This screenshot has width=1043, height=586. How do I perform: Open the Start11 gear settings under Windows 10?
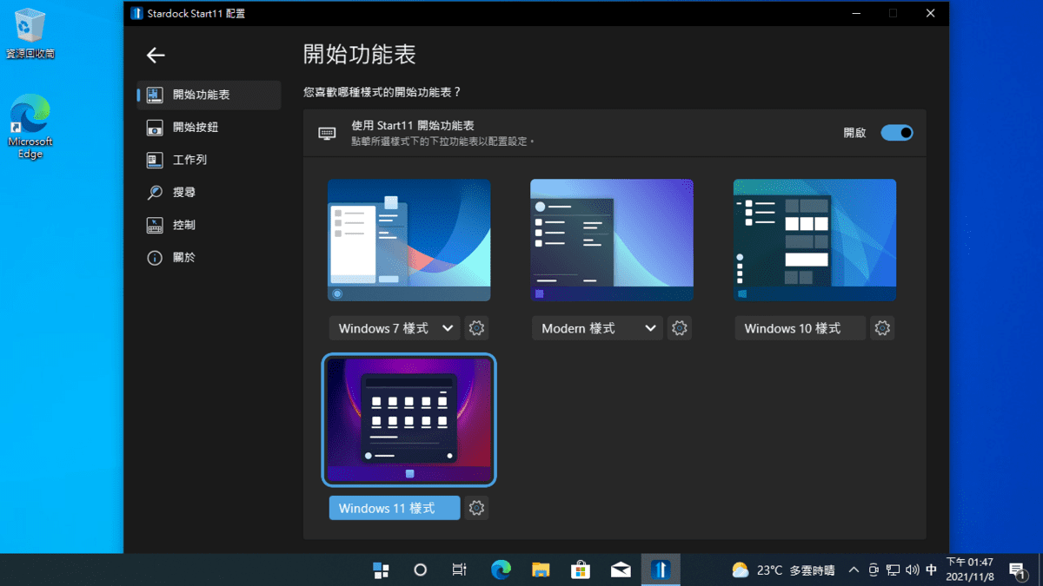click(881, 328)
